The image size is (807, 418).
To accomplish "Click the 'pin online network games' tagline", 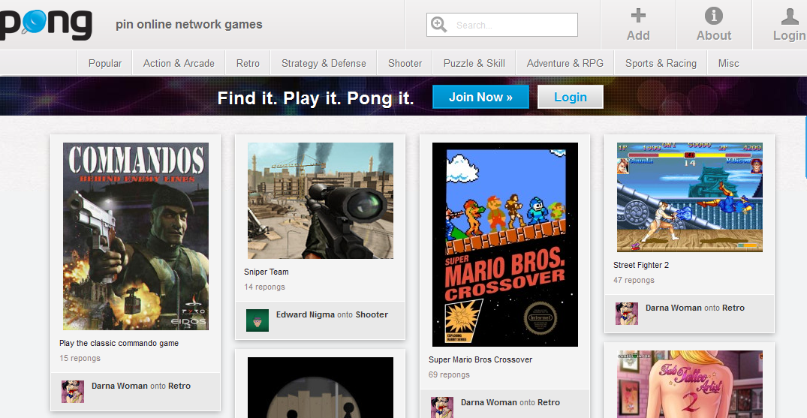I will [x=189, y=24].
